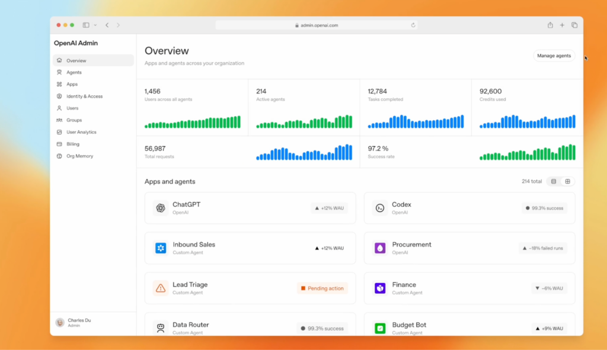Screen dimensions: 607x350
Task: Toggle the browser sidebar visibility
Action: pos(85,25)
